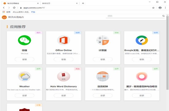Open the WeChat app icon

pos(25,40)
